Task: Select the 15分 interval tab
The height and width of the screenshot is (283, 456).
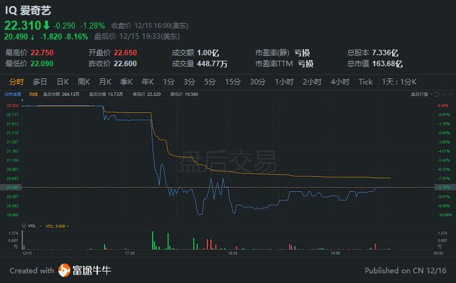Action: click(233, 82)
